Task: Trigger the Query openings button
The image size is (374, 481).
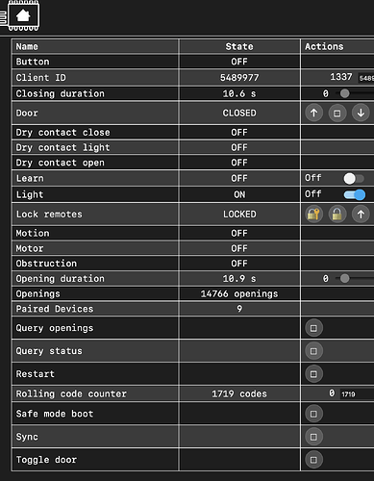Action: point(313,328)
